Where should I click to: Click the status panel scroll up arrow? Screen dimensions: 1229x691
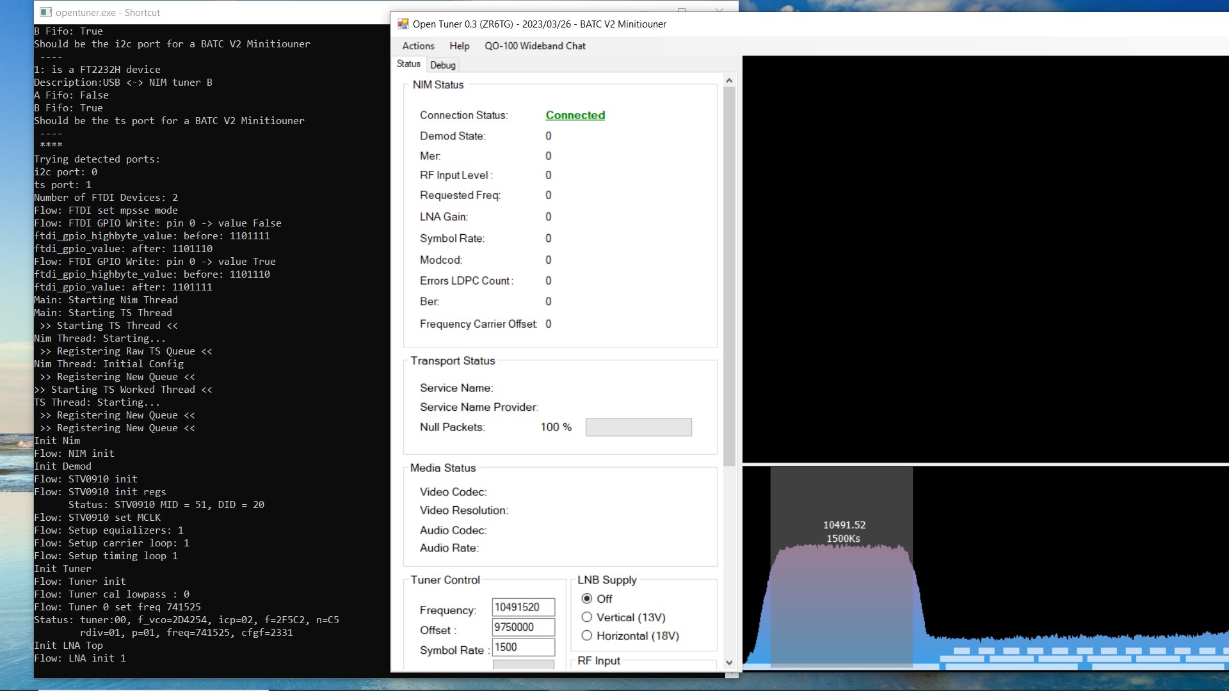(x=729, y=81)
